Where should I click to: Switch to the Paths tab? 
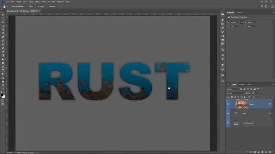[249, 85]
